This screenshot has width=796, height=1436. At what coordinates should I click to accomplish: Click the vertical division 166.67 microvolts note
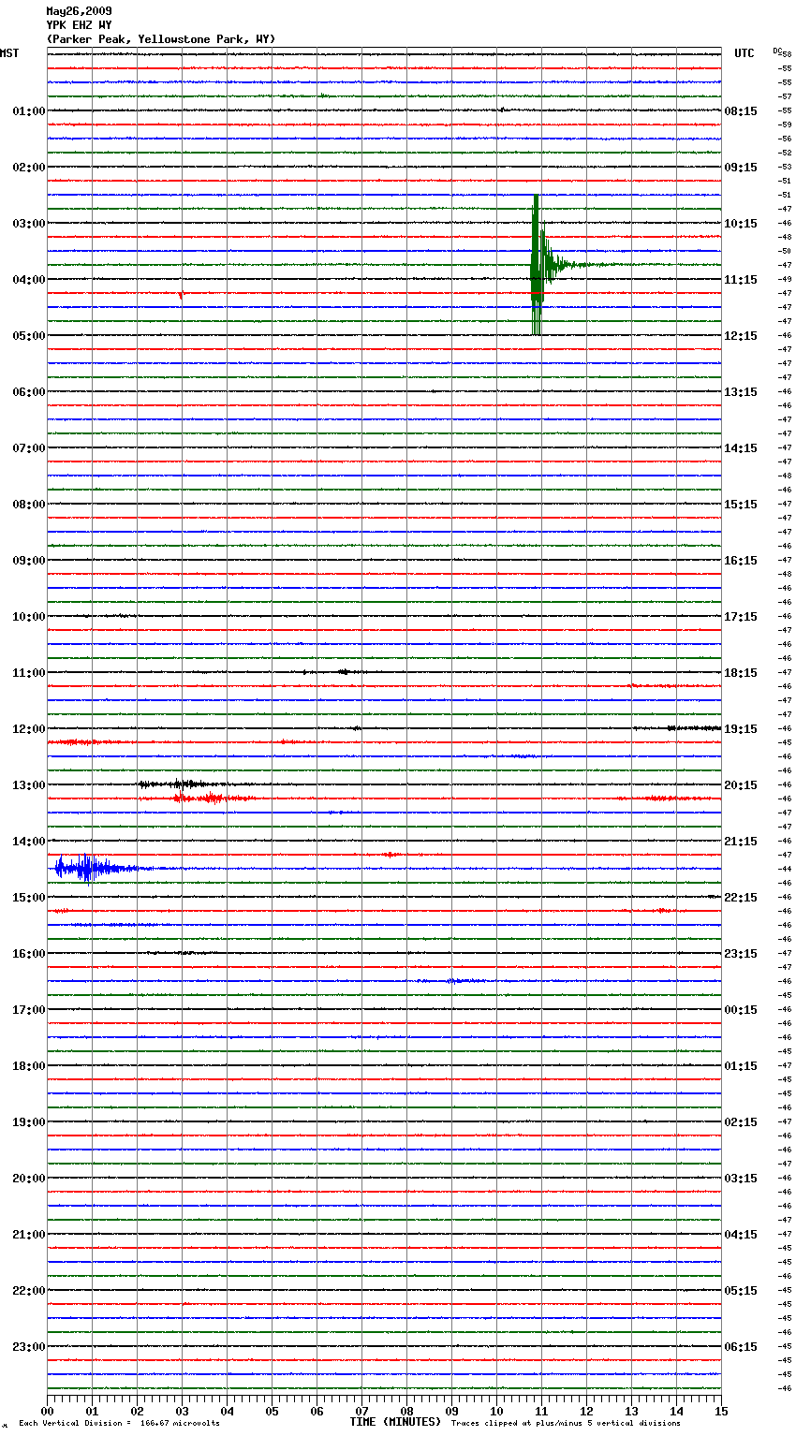tap(119, 1423)
